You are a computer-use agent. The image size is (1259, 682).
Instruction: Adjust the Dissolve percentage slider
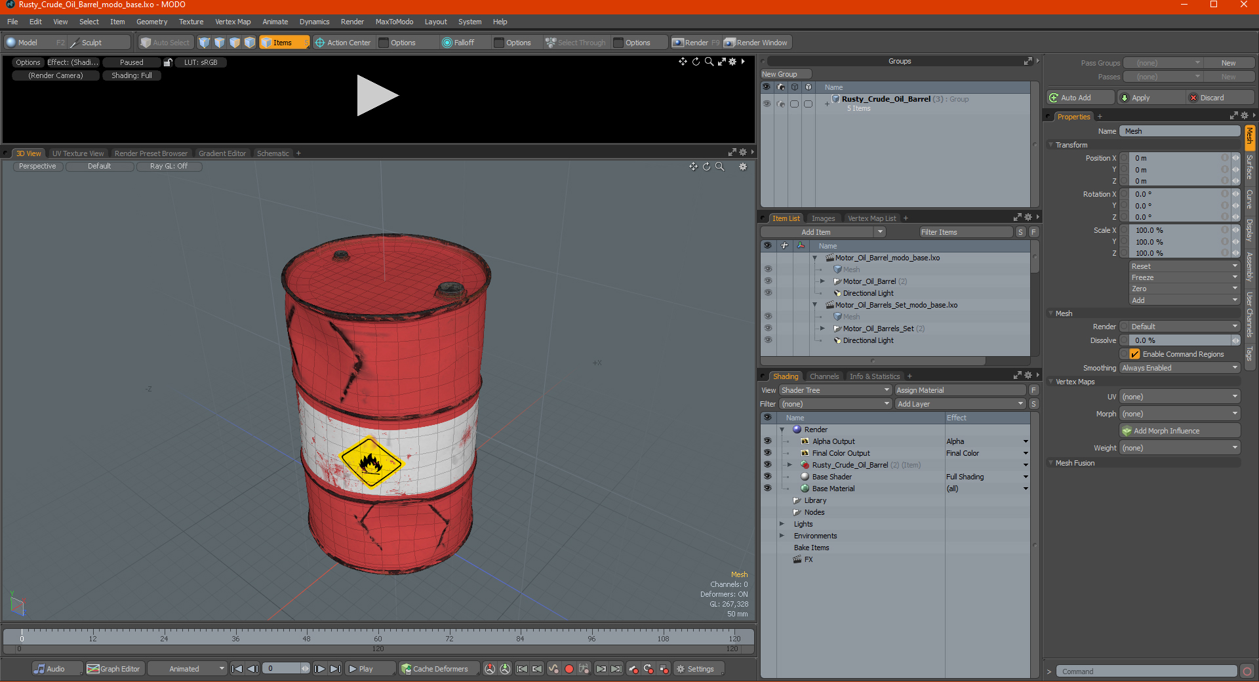(1179, 340)
